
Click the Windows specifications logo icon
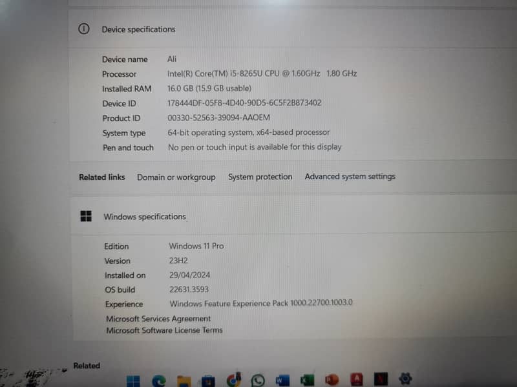(x=86, y=217)
